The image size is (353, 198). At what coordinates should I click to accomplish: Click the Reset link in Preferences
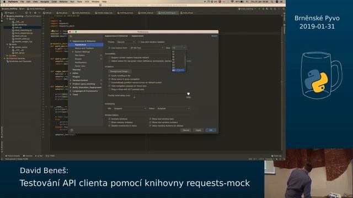point(214,36)
